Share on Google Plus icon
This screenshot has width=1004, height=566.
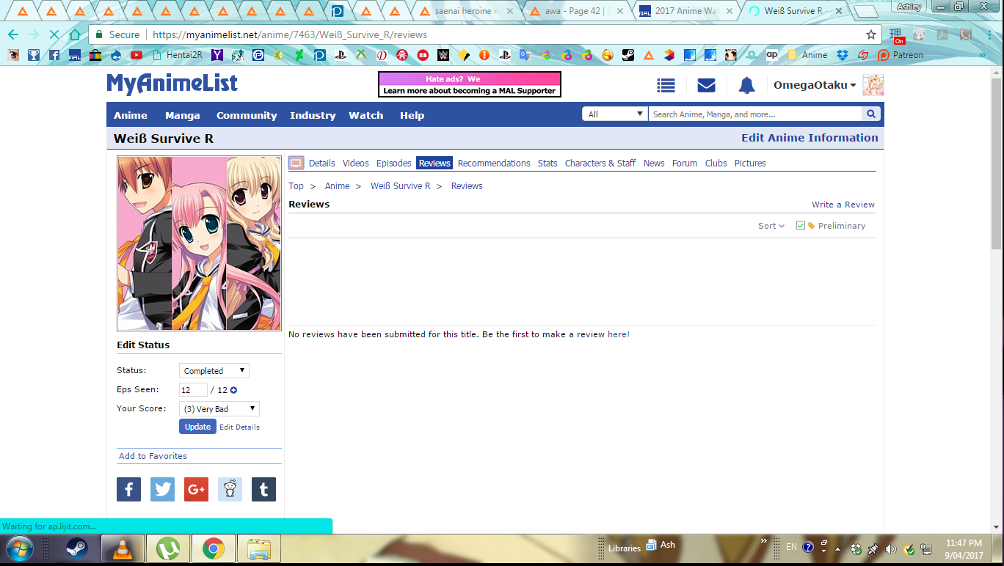pyautogui.click(x=196, y=489)
